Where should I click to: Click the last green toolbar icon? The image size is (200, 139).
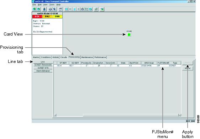point(102,9)
